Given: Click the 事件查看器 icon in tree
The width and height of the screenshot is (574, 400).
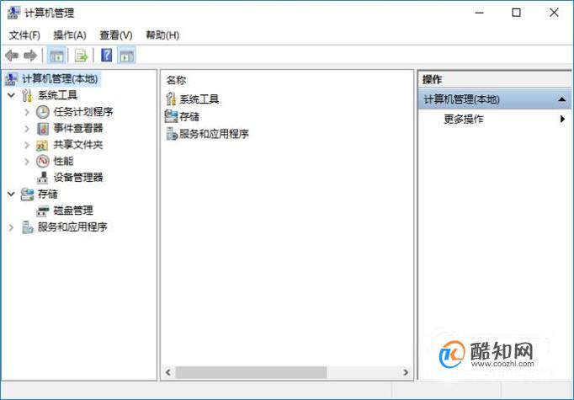Looking at the screenshot, I should (x=43, y=128).
